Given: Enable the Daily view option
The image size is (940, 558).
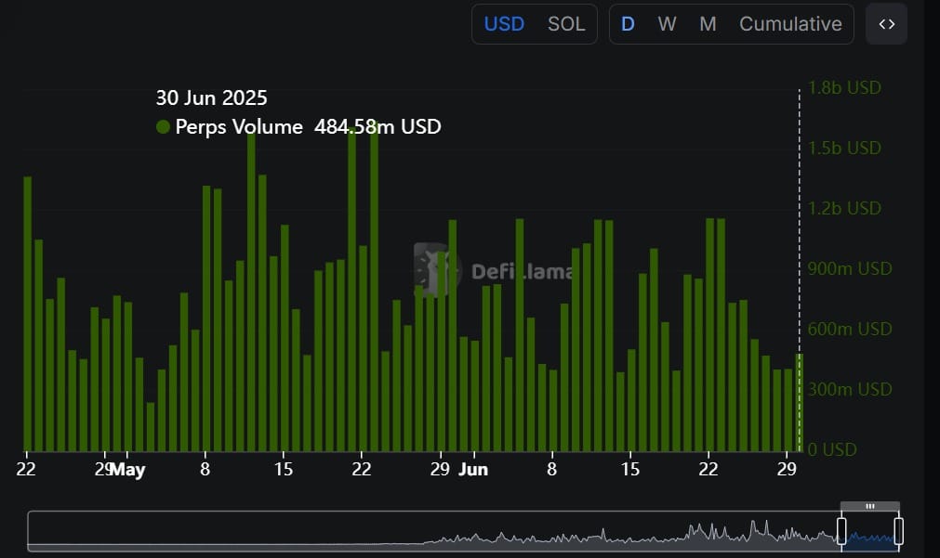Looking at the screenshot, I should tap(628, 23).
